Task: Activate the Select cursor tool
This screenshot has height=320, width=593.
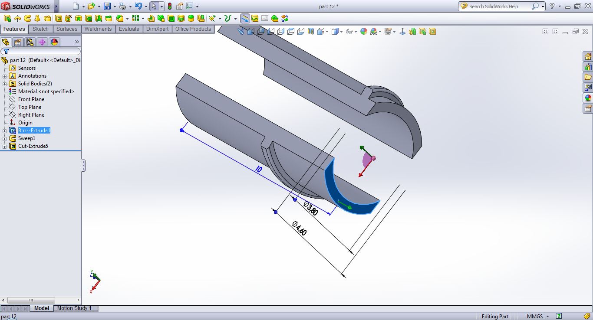Action: [154, 6]
